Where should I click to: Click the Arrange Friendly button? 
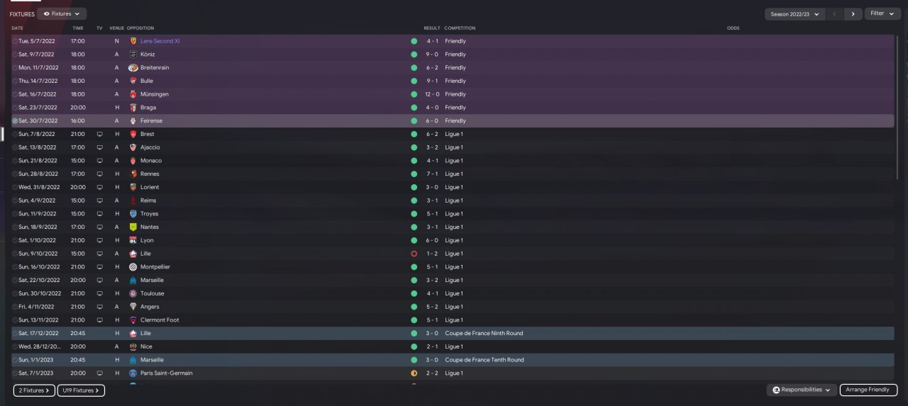tap(868, 390)
